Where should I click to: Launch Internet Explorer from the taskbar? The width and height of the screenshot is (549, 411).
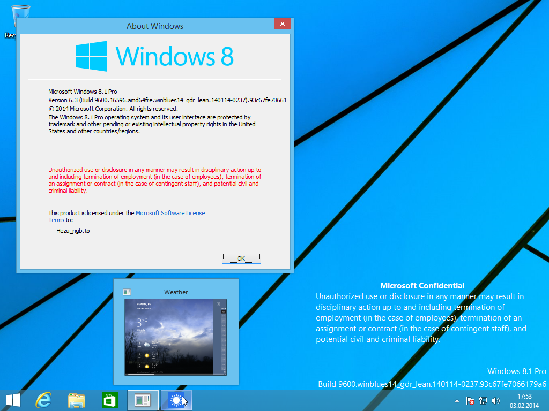pos(43,400)
